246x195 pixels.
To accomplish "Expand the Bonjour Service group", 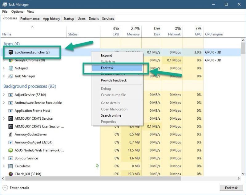I will (x=4, y=158).
